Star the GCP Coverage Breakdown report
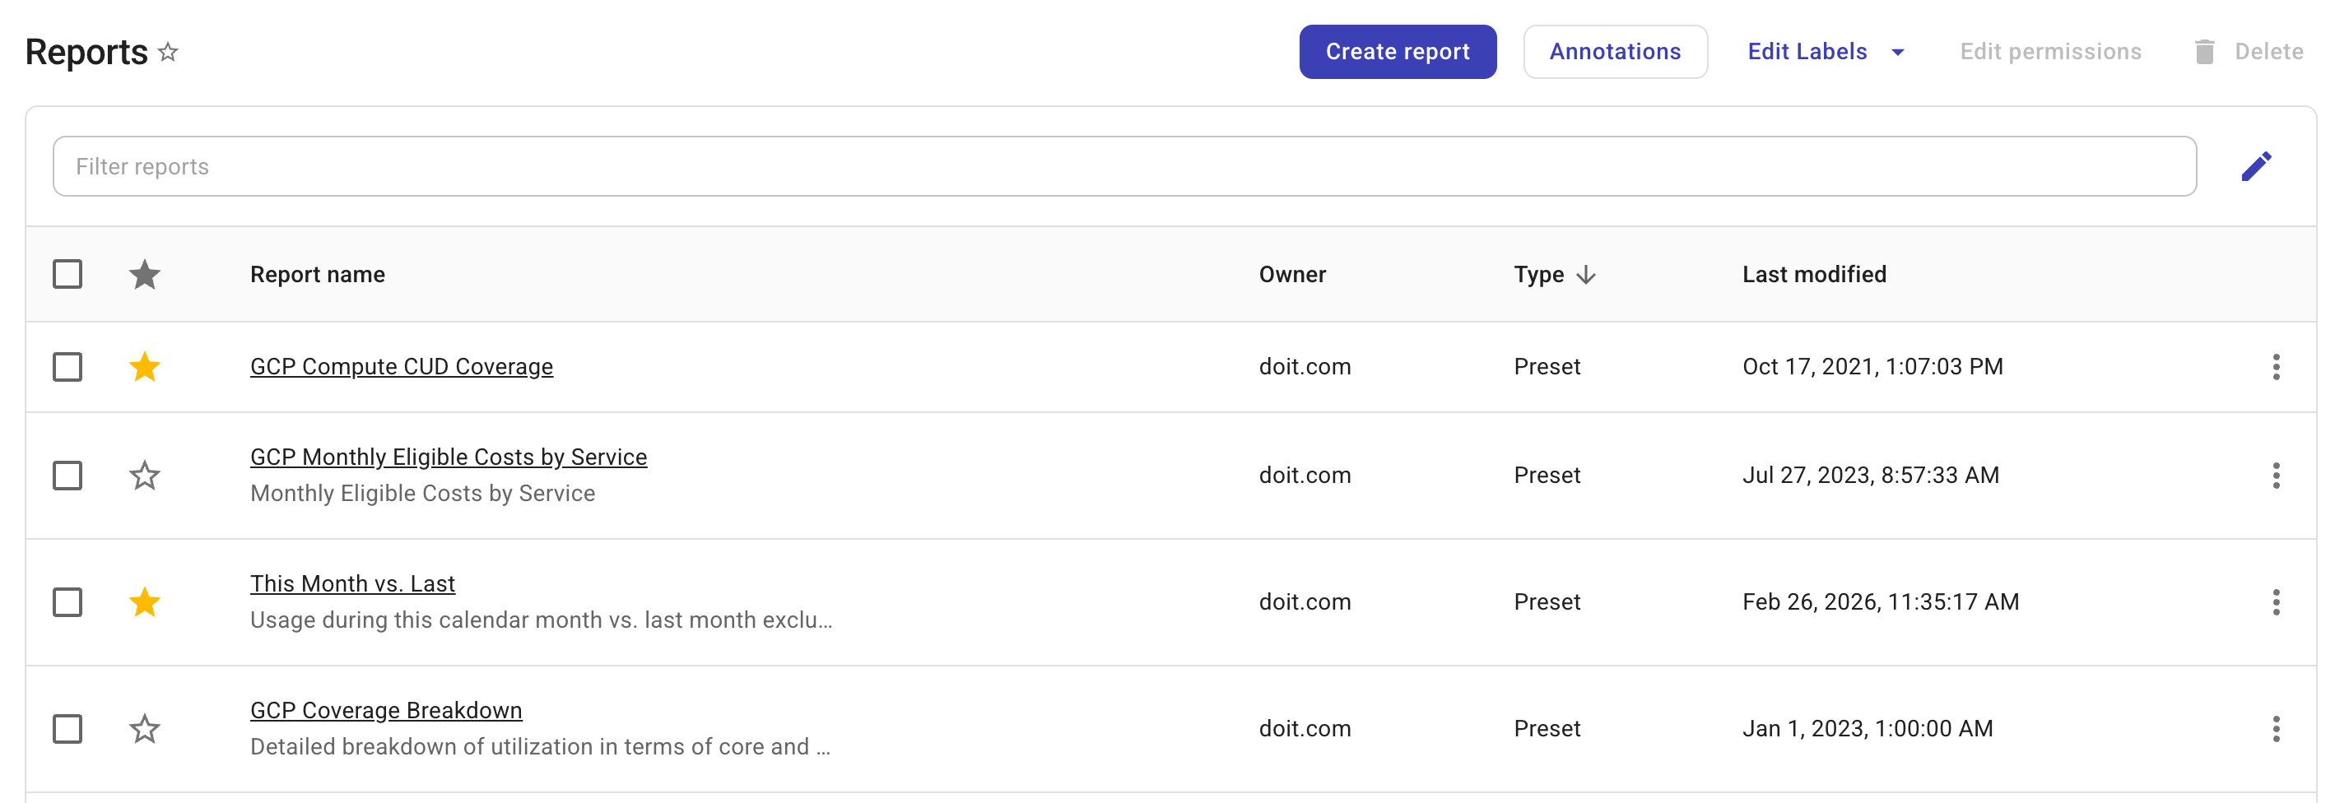The image size is (2349, 803). (x=144, y=729)
